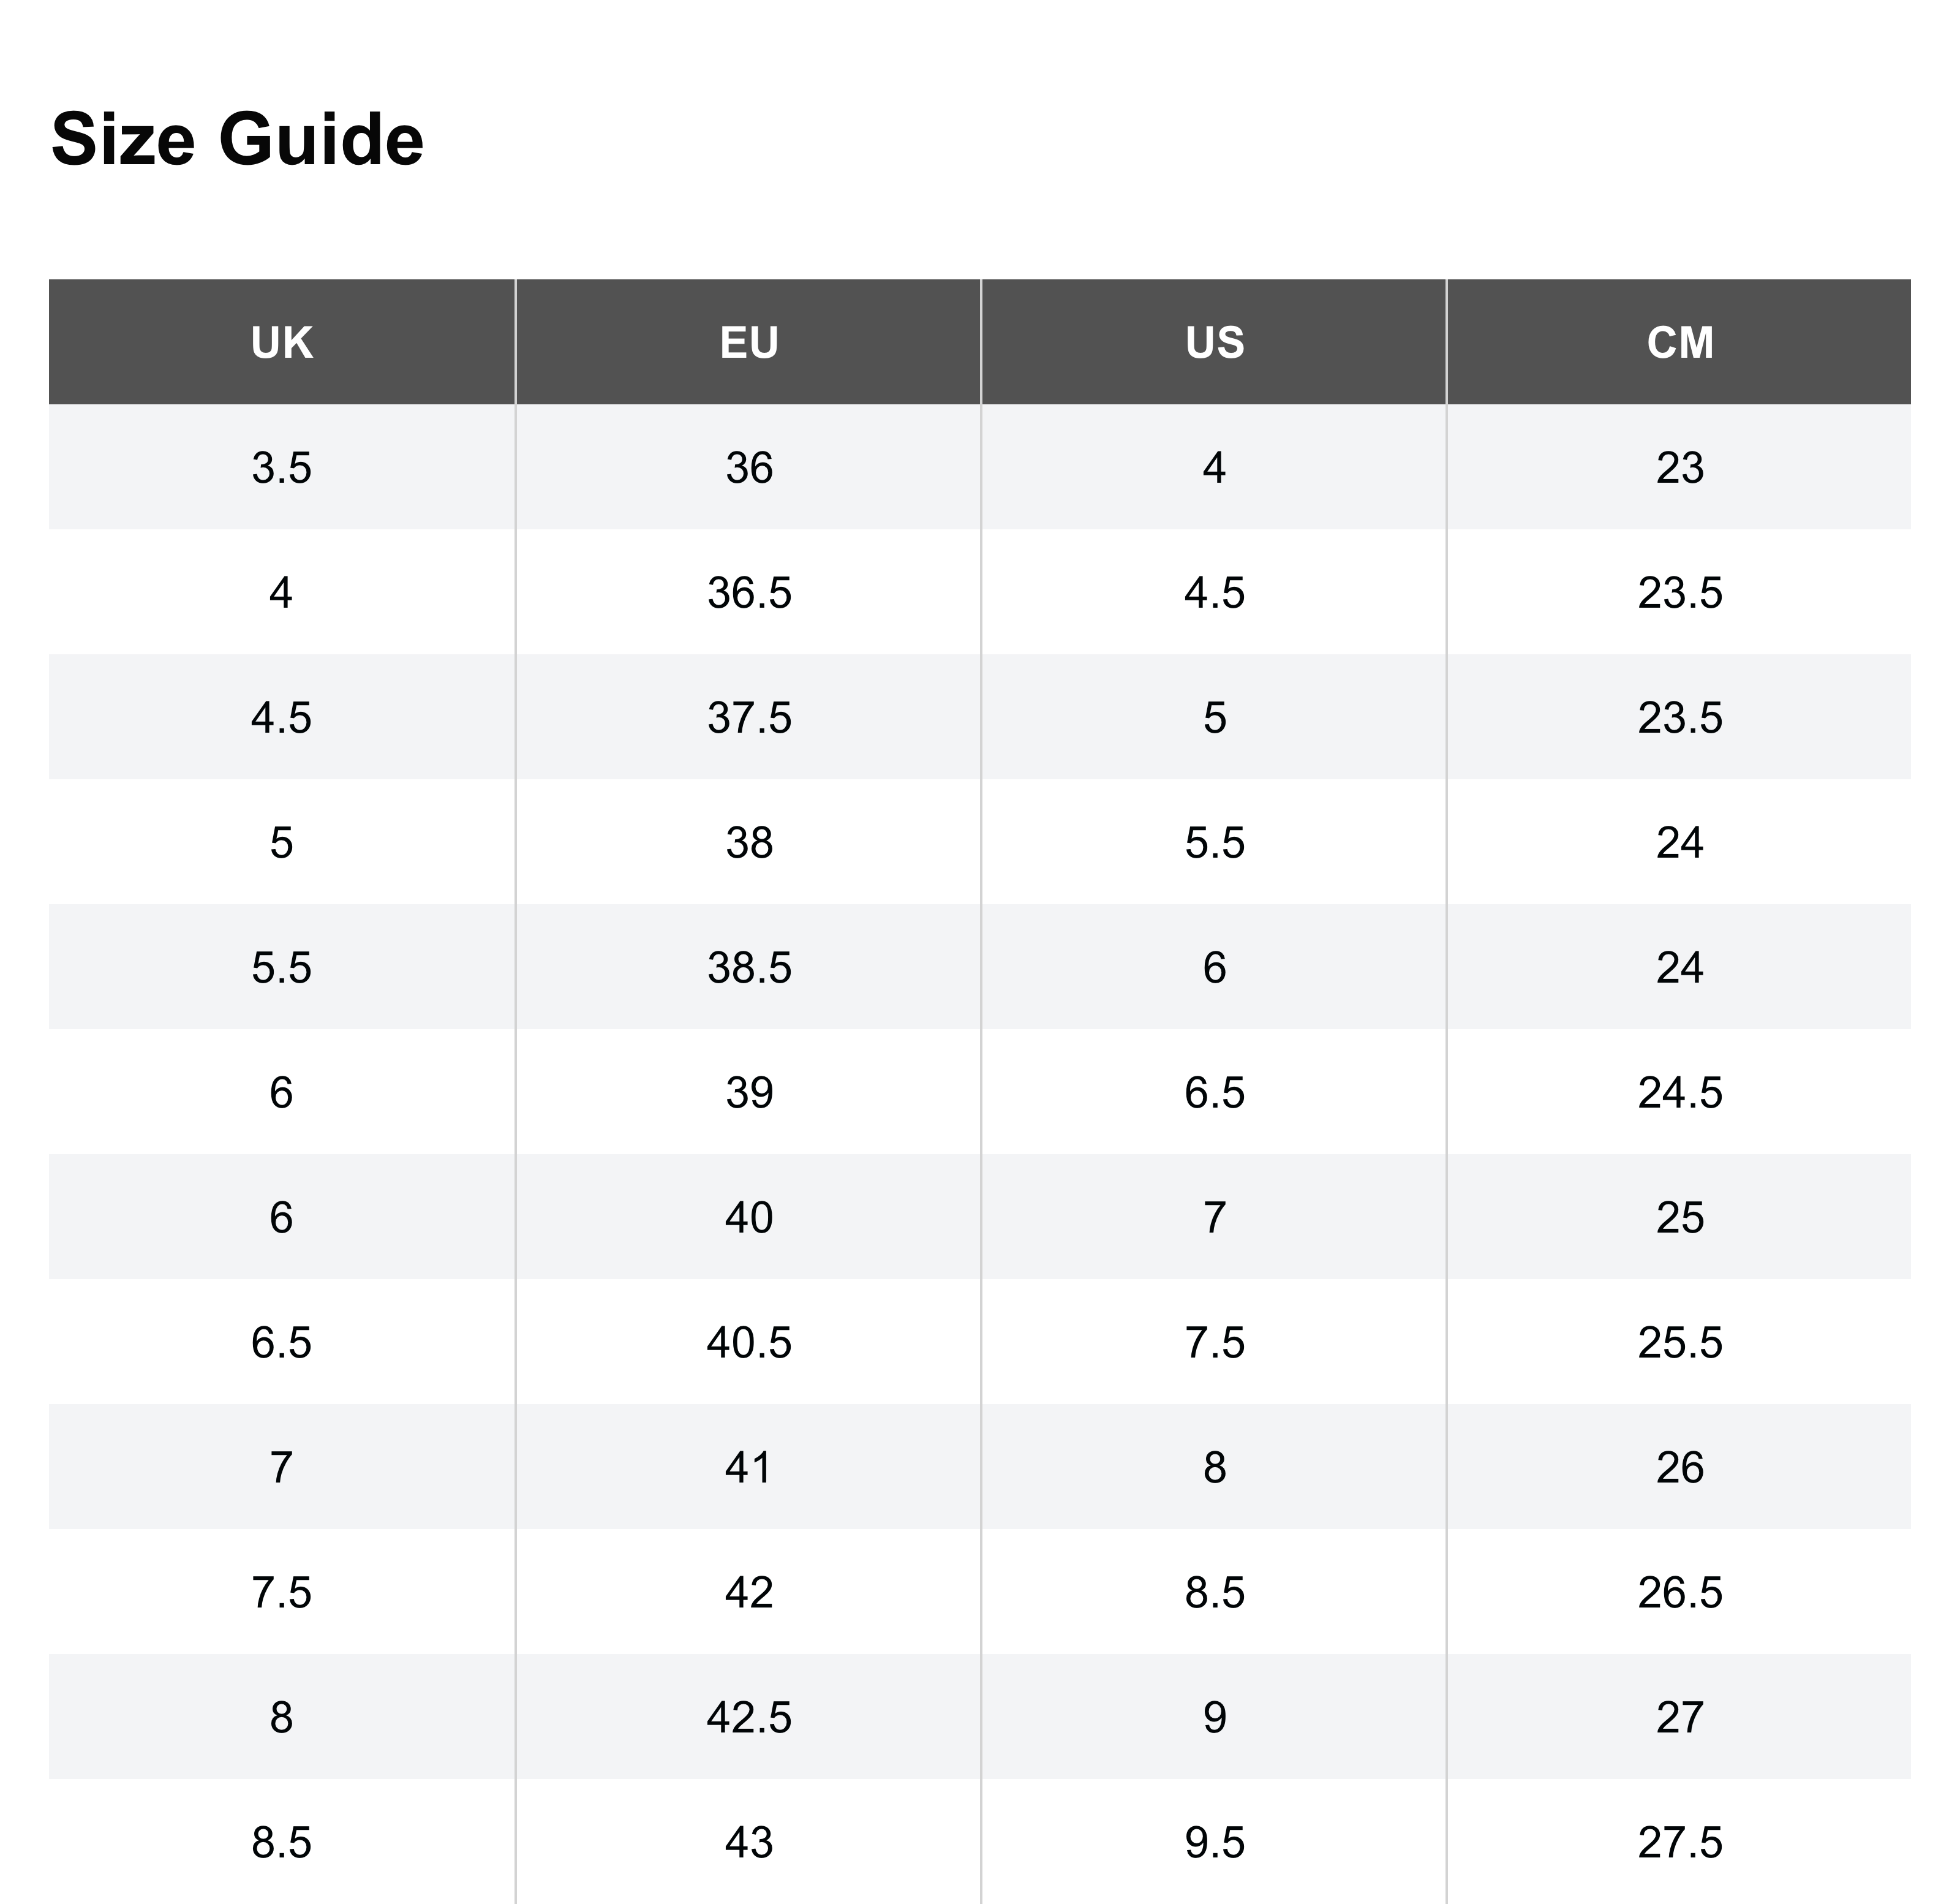Viewport: 1960px width, 1904px height.
Task: Select the EU 38.5 cell
Action: coord(748,967)
